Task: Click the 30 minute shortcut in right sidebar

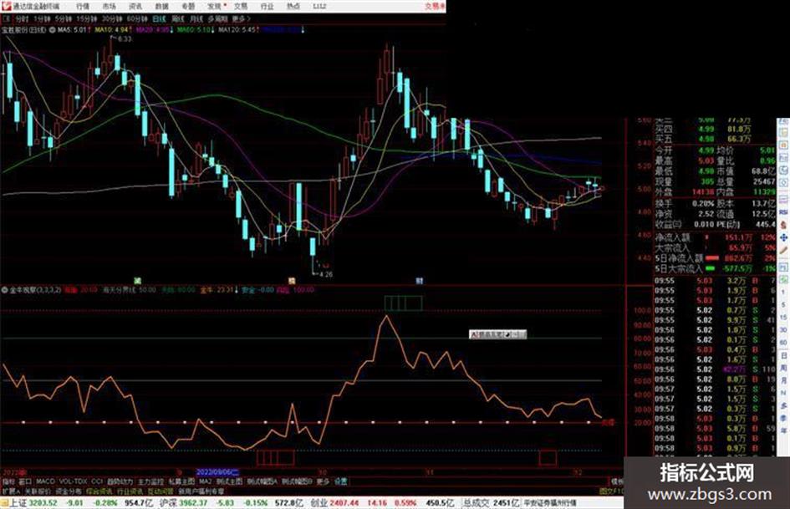Action: coord(783,330)
